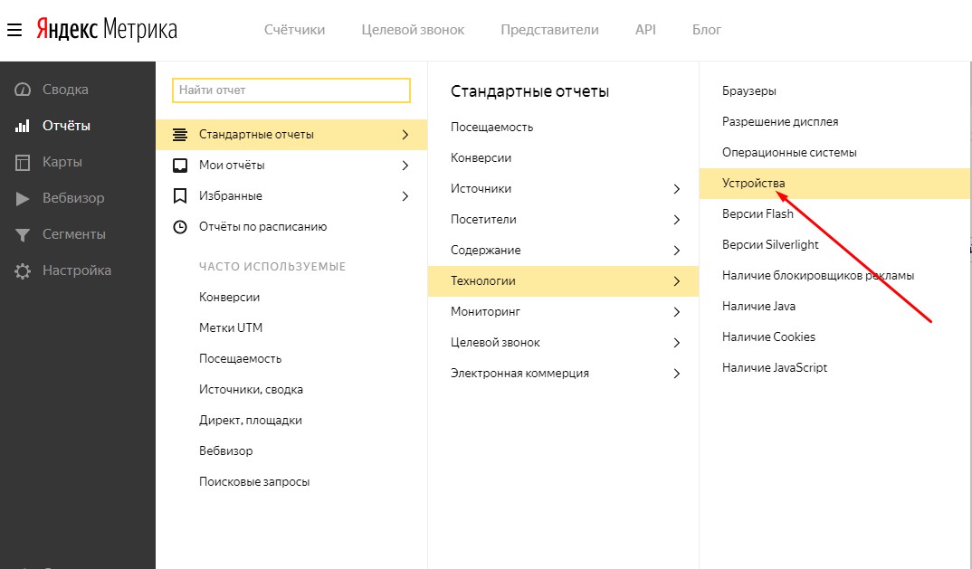Image resolution: width=972 pixels, height=569 pixels.
Task: Click the Карты layout icon
Action: [23, 163]
